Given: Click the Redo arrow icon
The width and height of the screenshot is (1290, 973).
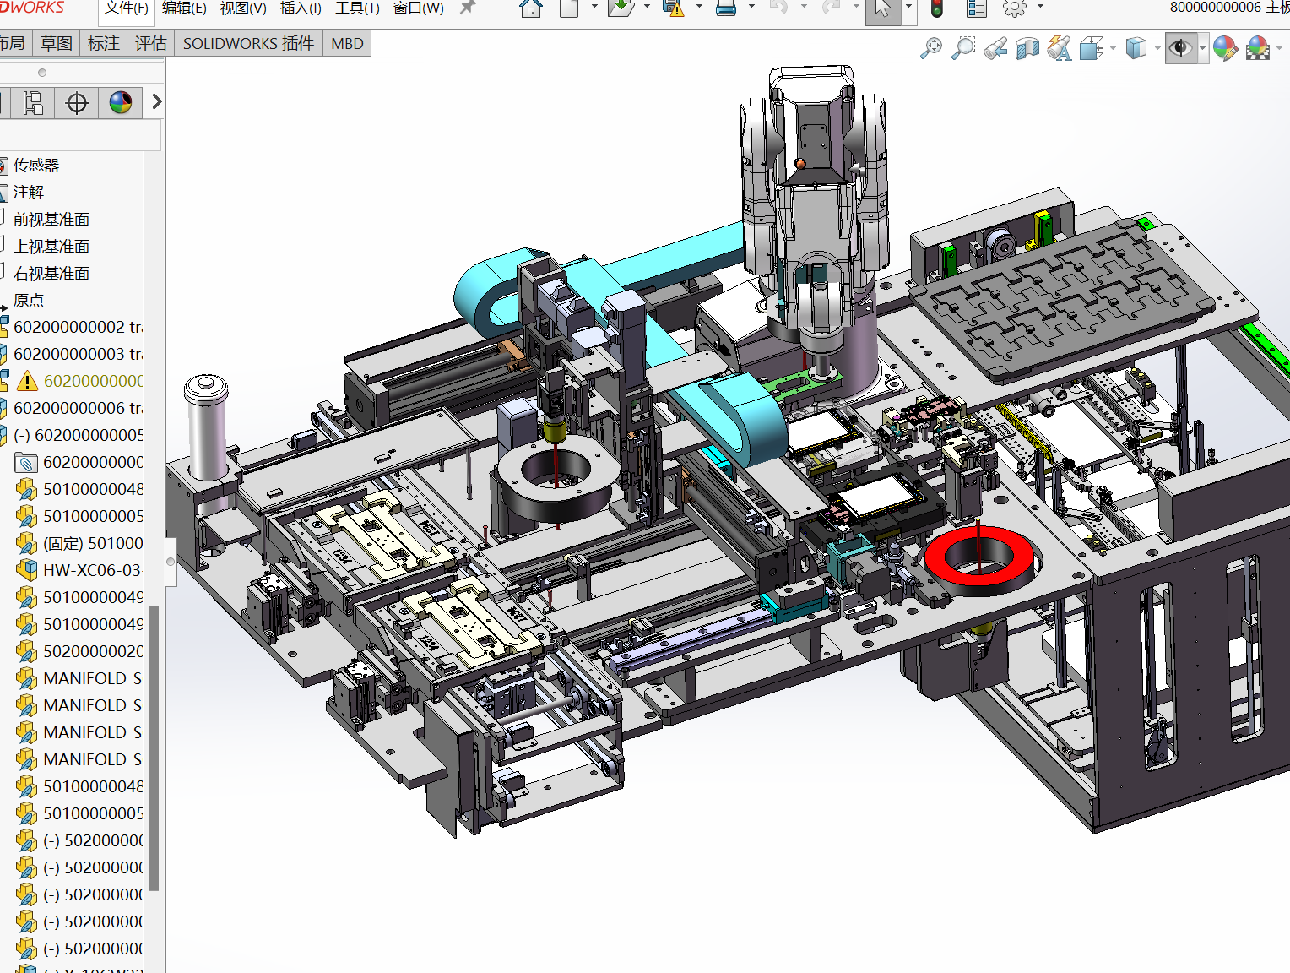Looking at the screenshot, I should [x=832, y=8].
